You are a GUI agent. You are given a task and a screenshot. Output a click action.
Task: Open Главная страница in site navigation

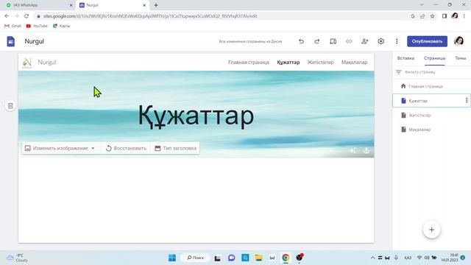[x=249, y=62]
